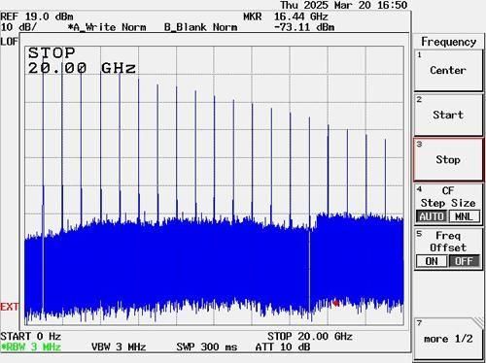Click the red EXT indicator
This screenshot has width=486, height=363.
pyautogui.click(x=10, y=307)
